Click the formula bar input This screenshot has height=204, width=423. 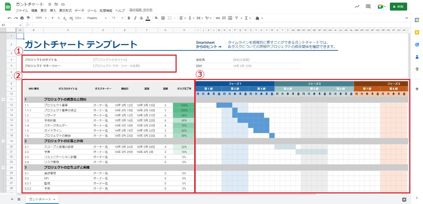click(x=222, y=25)
